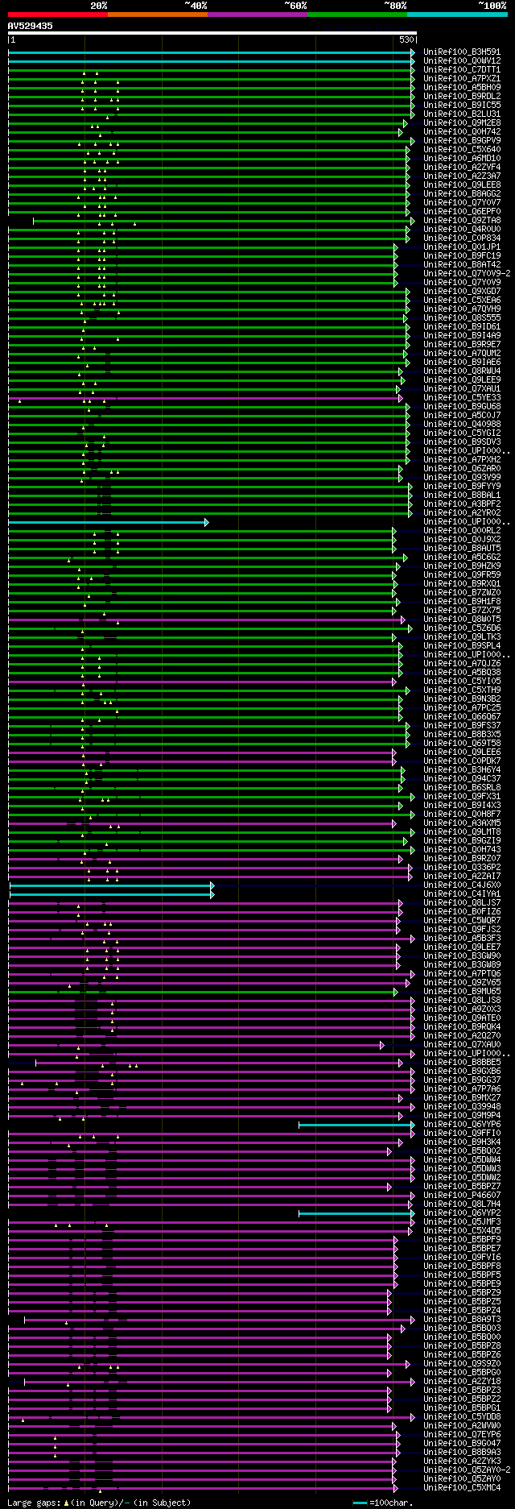Select the UniRef100_Q9FVI6 entry
Viewport: 515px width, 1509px height.
(x=462, y=1258)
